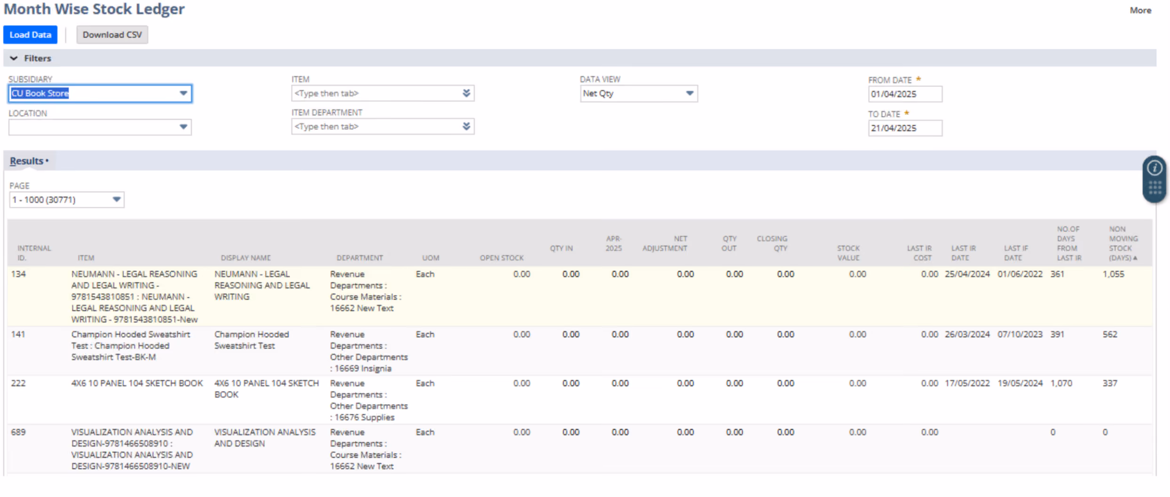The height and width of the screenshot is (497, 1170).
Task: Select internal ID 689 cell
Action: pyautogui.click(x=18, y=432)
